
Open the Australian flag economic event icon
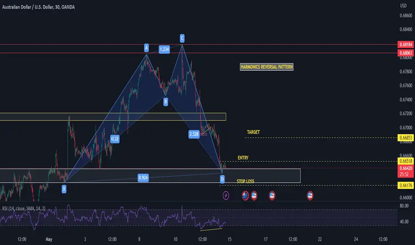point(245,196)
